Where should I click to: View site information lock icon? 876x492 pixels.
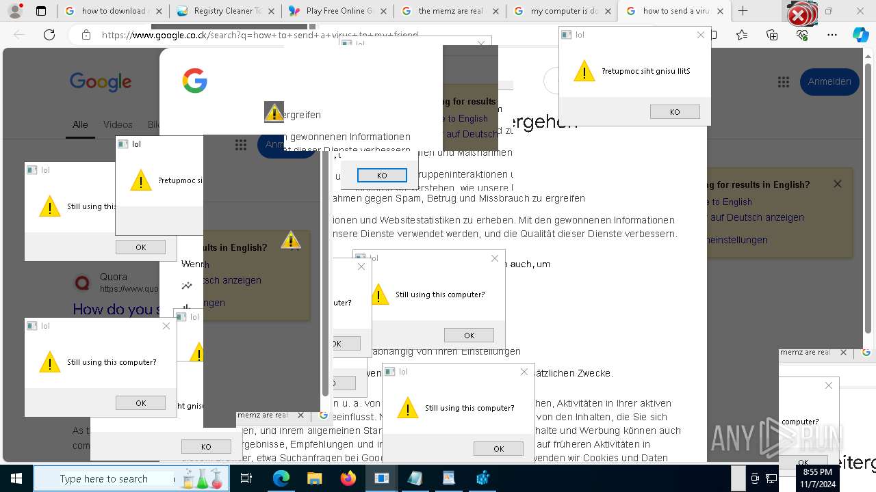[86, 35]
